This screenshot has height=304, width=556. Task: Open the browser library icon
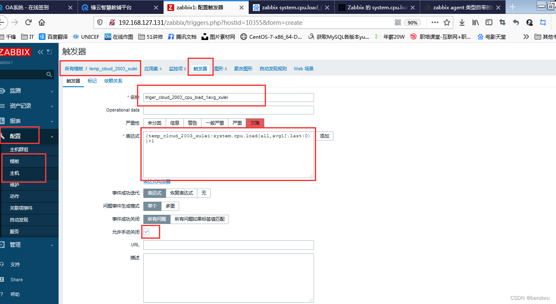475,22
